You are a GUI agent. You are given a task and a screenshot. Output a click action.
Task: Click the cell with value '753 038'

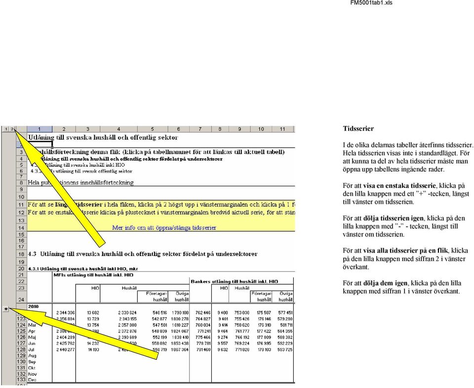pos(242,313)
